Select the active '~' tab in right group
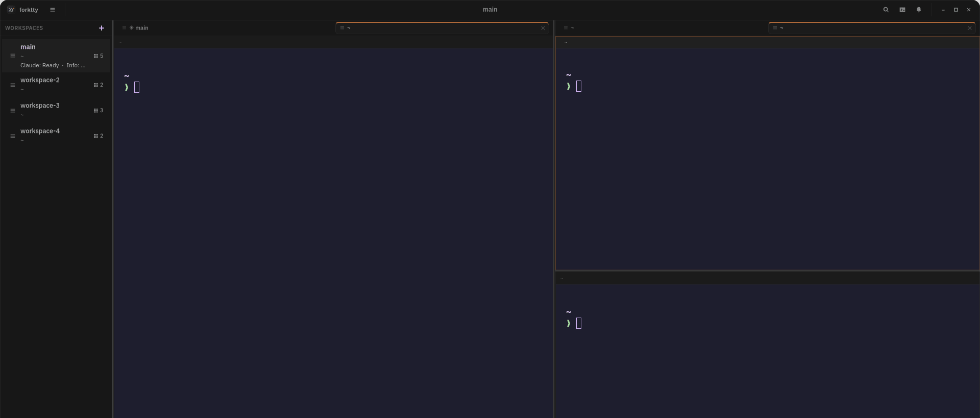The width and height of the screenshot is (980, 418). (x=872, y=28)
